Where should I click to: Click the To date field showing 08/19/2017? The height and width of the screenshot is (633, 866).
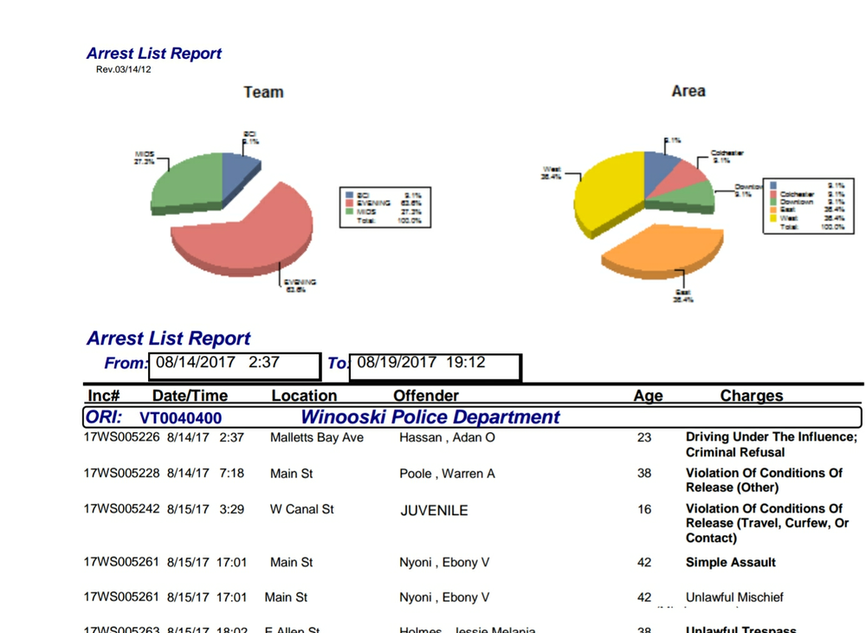click(x=434, y=364)
